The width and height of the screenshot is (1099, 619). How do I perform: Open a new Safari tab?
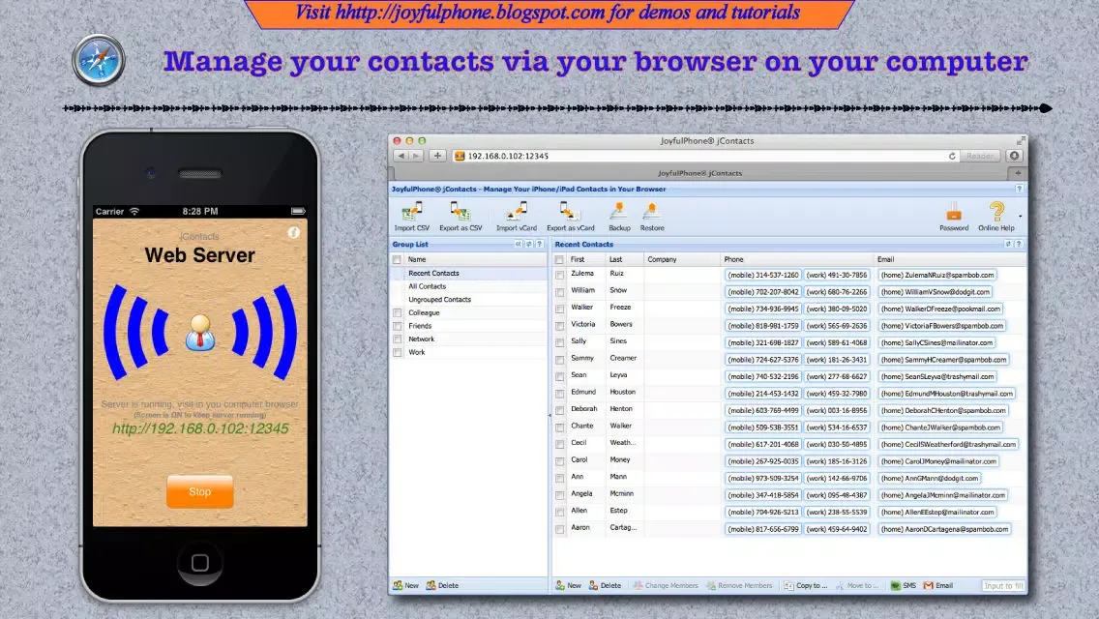tap(1018, 172)
